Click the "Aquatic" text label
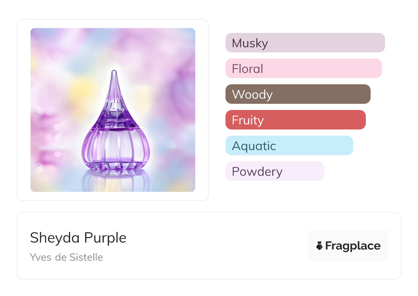Viewport: 418px width, 296px height. click(254, 146)
